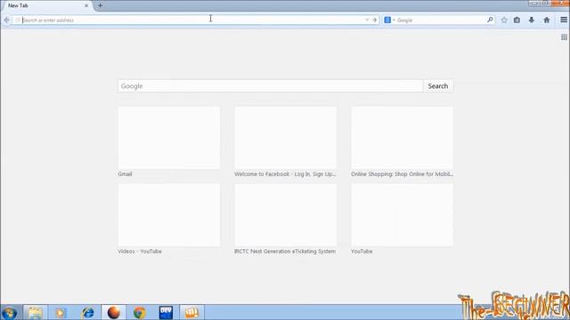Click the magnifier search icon in the toolbar

tap(490, 20)
